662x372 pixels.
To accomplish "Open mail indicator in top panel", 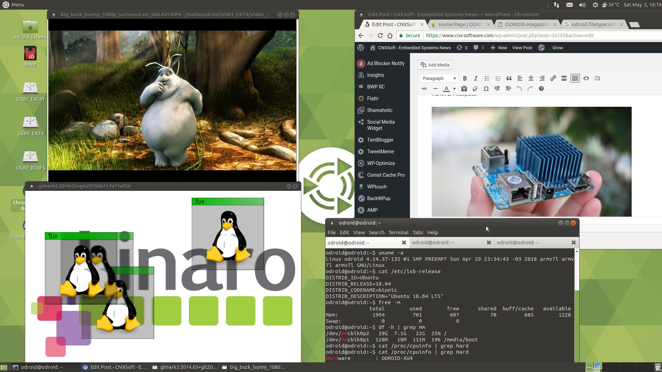I will 570,5.
